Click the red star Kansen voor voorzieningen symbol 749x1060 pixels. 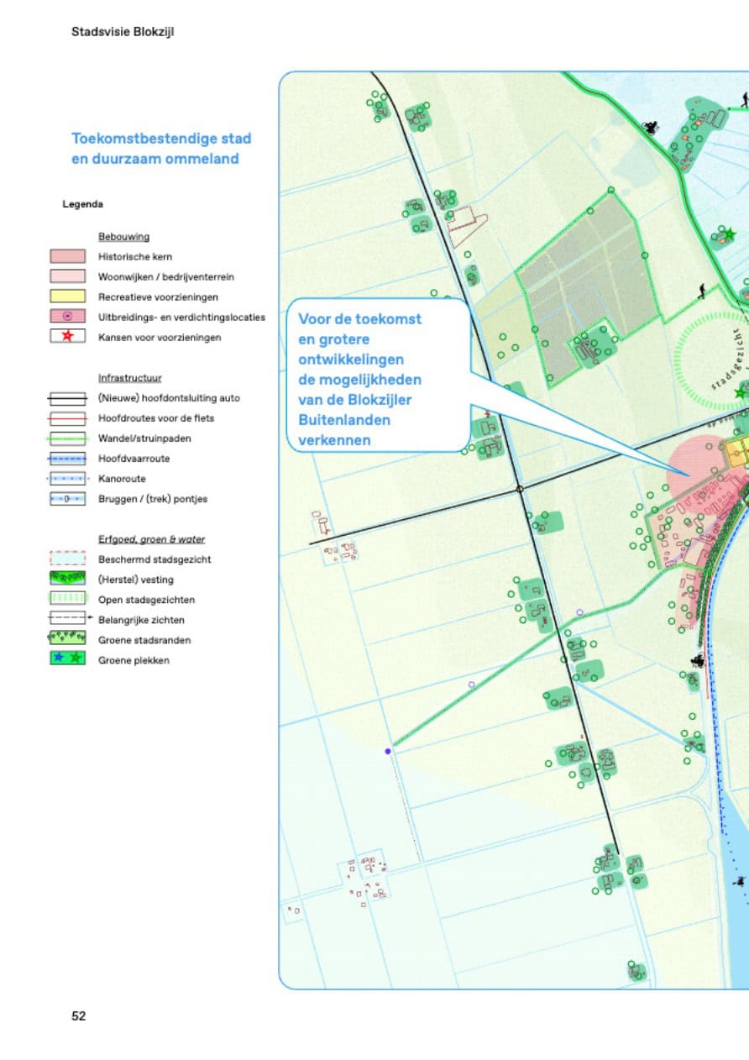pos(68,338)
